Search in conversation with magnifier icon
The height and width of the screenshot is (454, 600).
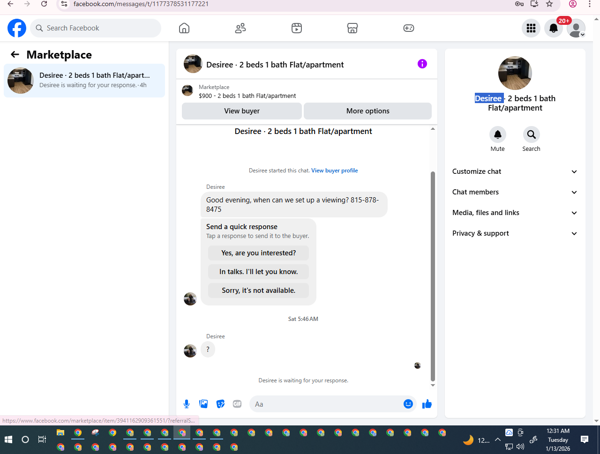click(x=532, y=134)
